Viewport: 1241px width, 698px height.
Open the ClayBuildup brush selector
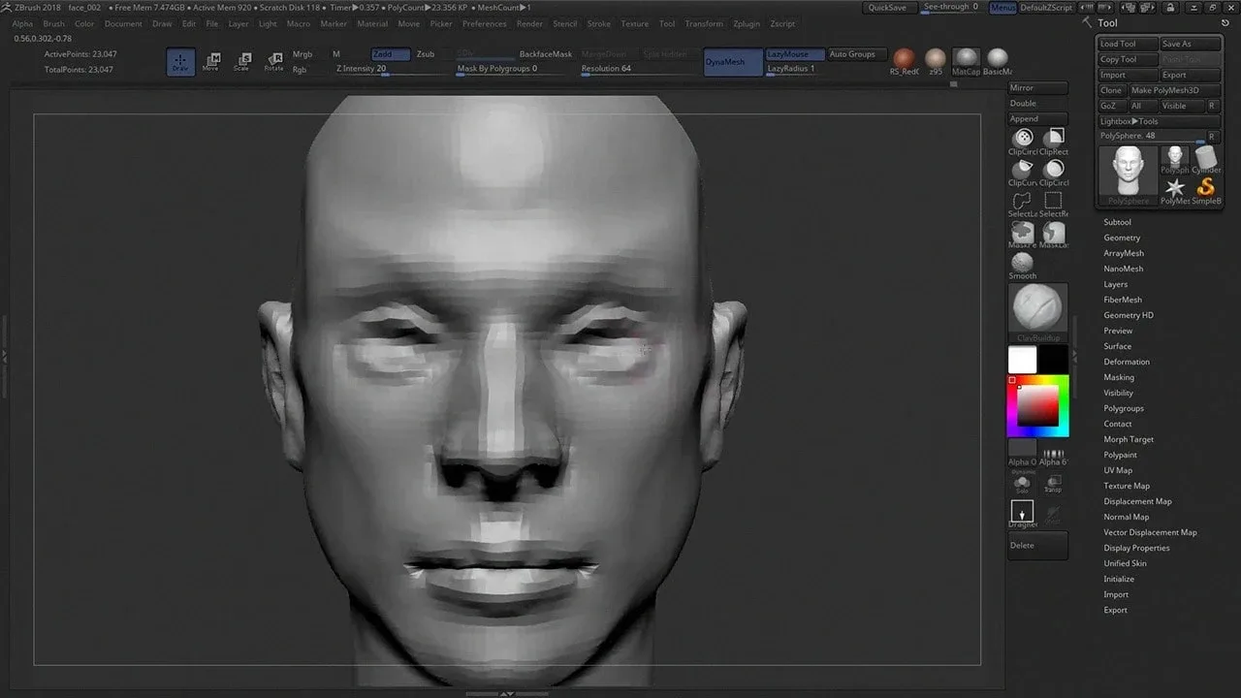(1039, 312)
